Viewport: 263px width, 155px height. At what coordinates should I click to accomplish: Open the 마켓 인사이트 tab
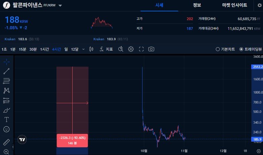point(235,5)
